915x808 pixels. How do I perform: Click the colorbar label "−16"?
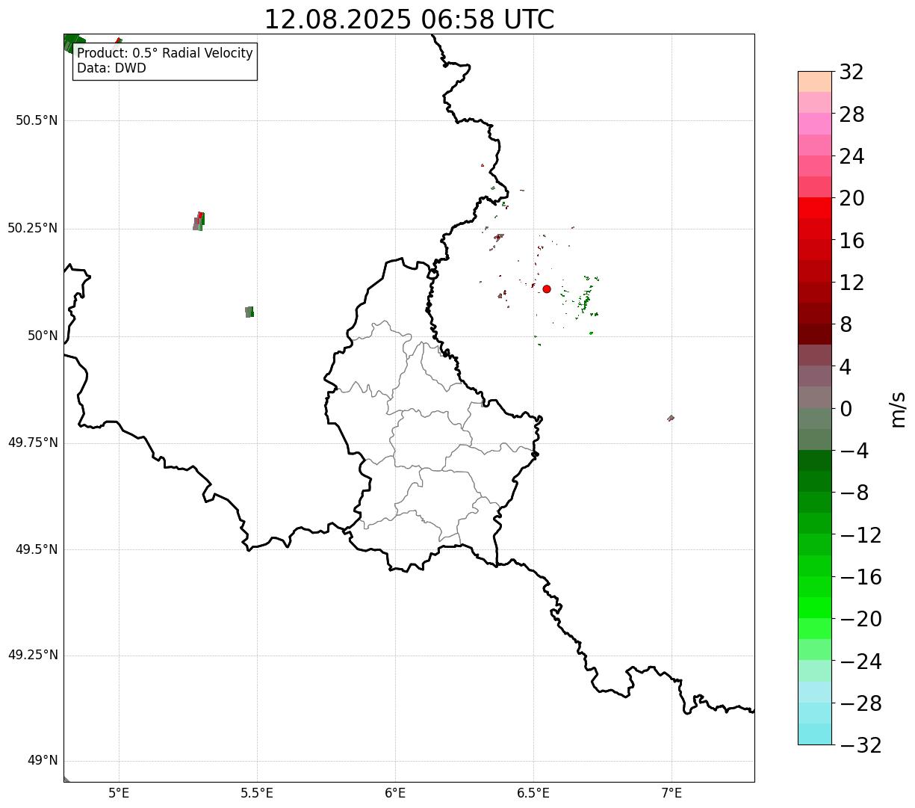point(860,577)
